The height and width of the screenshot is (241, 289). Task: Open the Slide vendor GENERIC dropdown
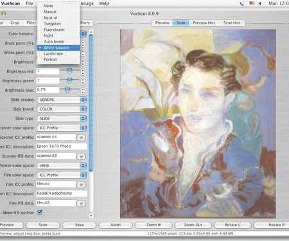[62, 100]
